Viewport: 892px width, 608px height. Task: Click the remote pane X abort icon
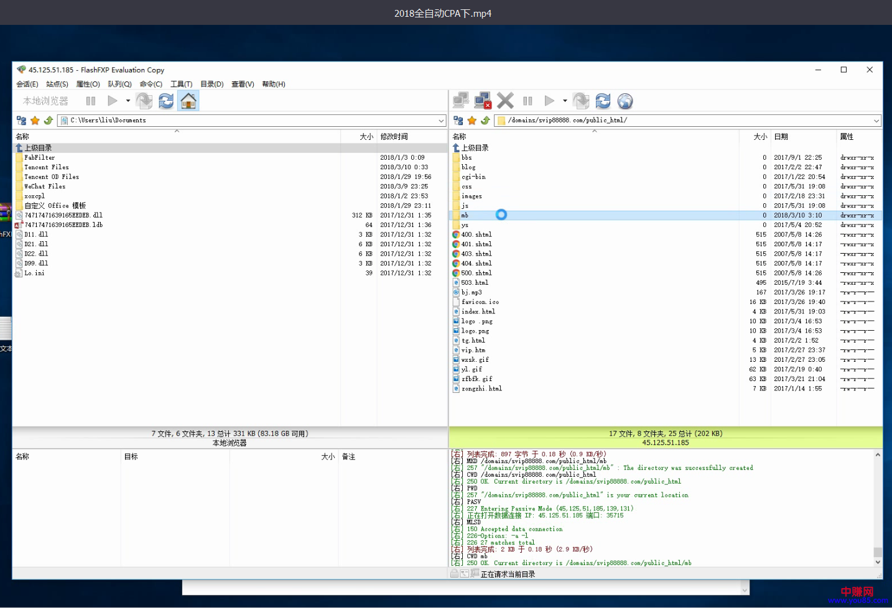(x=505, y=101)
